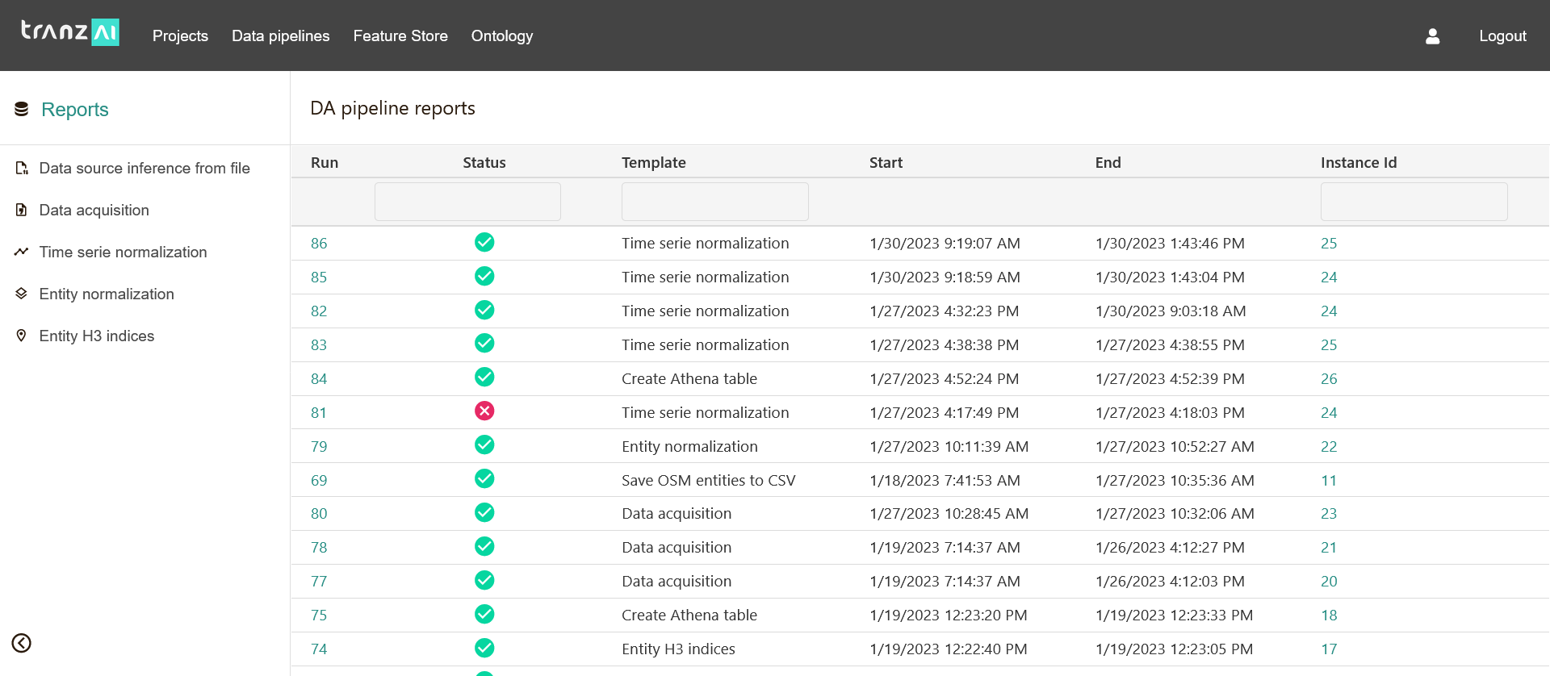Click 'Entity H3 indices' template cell of run 74
Image resolution: width=1550 pixels, height=676 pixels.
click(678, 649)
